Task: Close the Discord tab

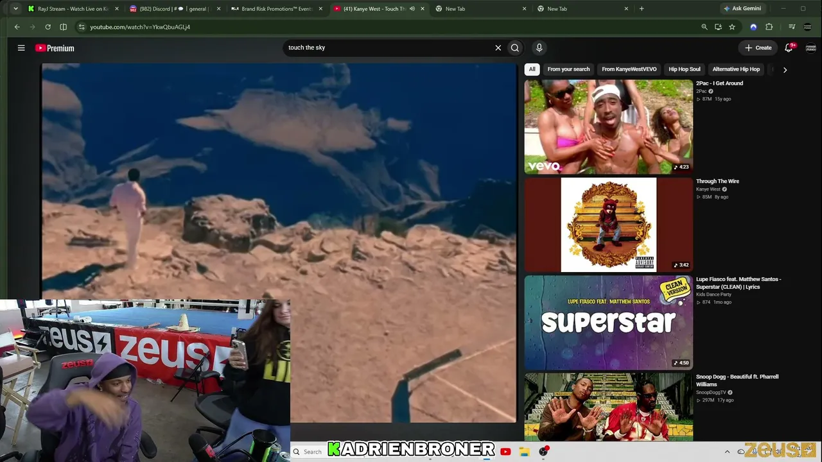Action: click(x=219, y=9)
